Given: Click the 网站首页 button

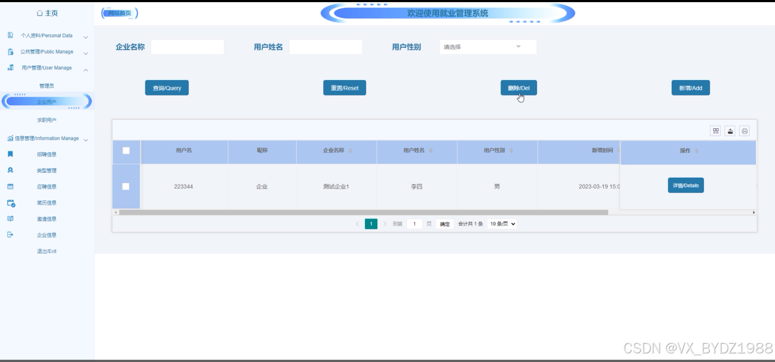Looking at the screenshot, I should coord(119,13).
